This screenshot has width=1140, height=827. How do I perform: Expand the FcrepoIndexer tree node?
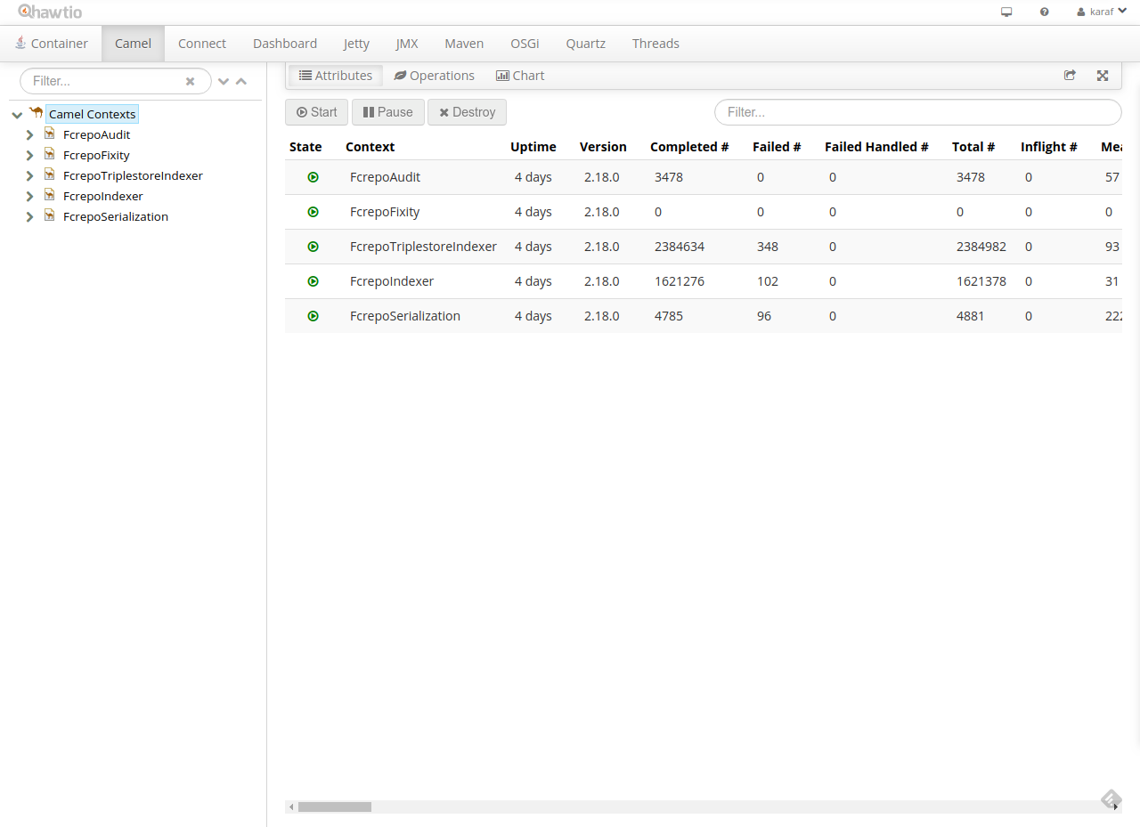click(29, 197)
